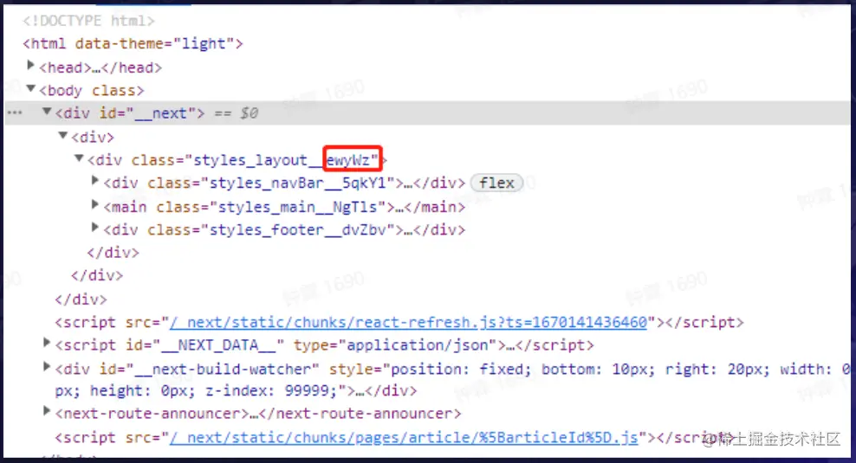Select the DOCTYPE html line
Viewport: 856px width, 463px height.
[89, 21]
